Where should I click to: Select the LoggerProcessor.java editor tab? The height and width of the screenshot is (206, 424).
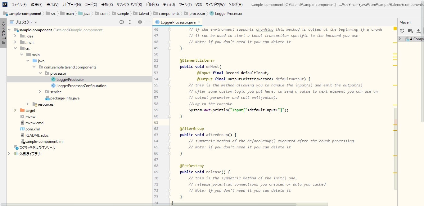click(x=178, y=22)
